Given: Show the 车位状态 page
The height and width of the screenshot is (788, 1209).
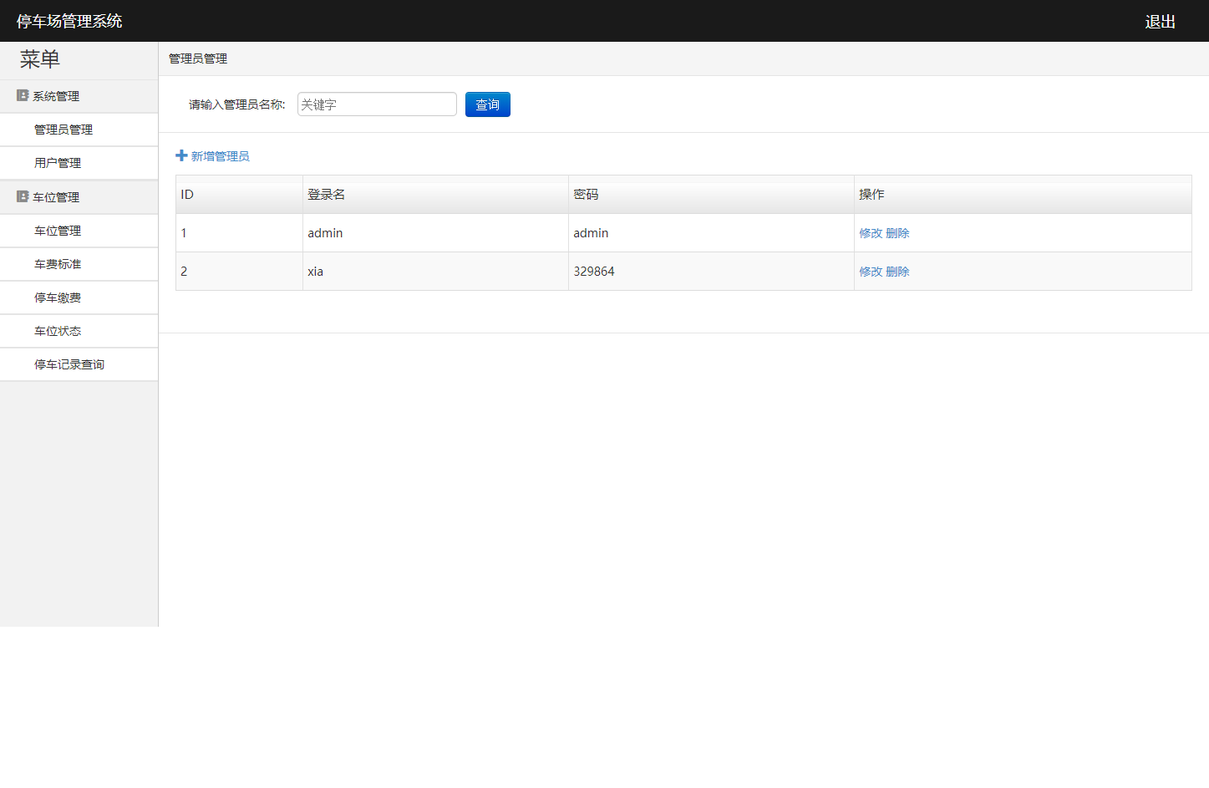Looking at the screenshot, I should coord(58,332).
